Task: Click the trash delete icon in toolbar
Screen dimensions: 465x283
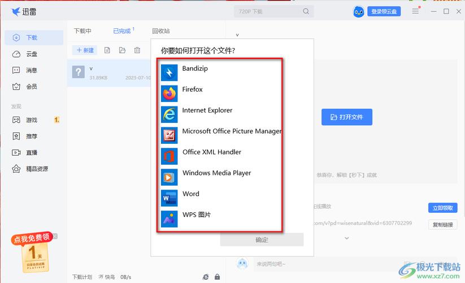Action: point(137,50)
